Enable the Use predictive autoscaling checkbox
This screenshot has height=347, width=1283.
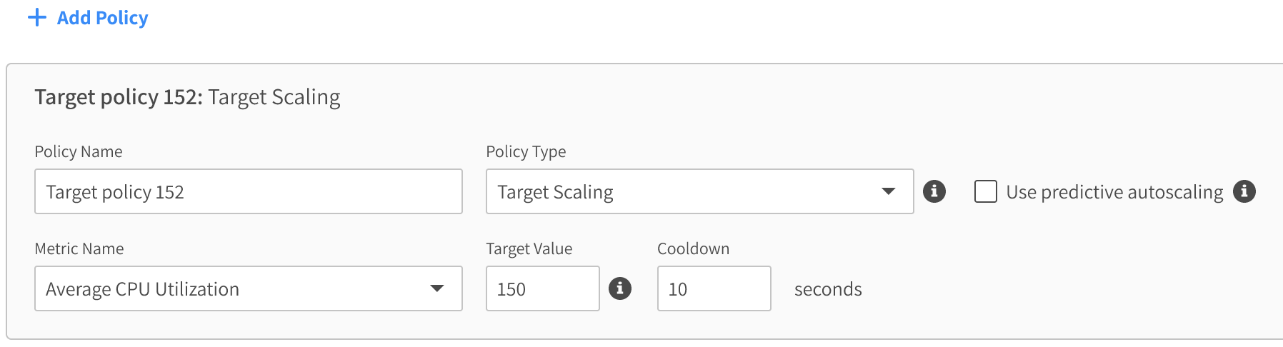click(986, 191)
